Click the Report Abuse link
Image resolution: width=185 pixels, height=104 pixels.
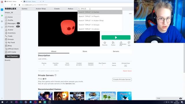127,71
